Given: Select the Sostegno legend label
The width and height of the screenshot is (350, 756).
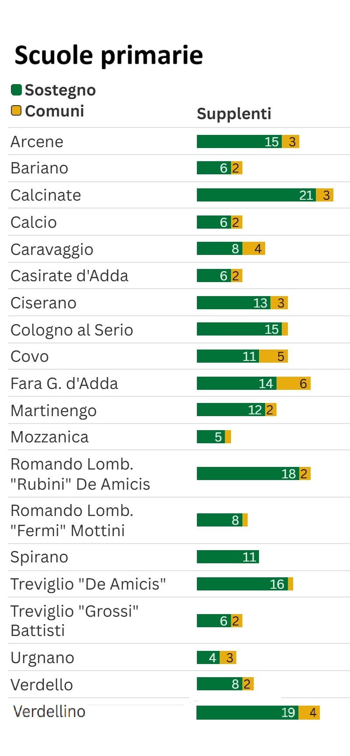Looking at the screenshot, I should pyautogui.click(x=60, y=90).
